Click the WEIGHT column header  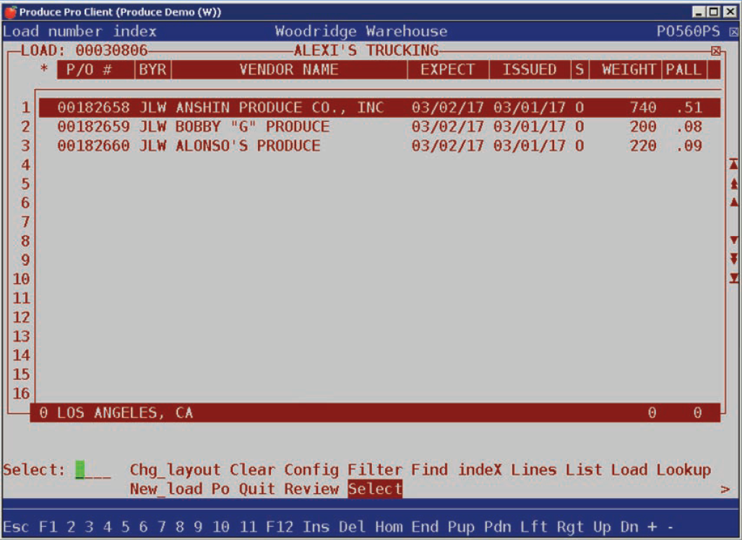coord(625,69)
